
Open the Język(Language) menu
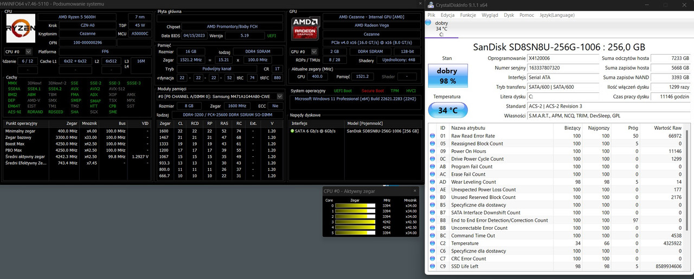pyautogui.click(x=557, y=15)
